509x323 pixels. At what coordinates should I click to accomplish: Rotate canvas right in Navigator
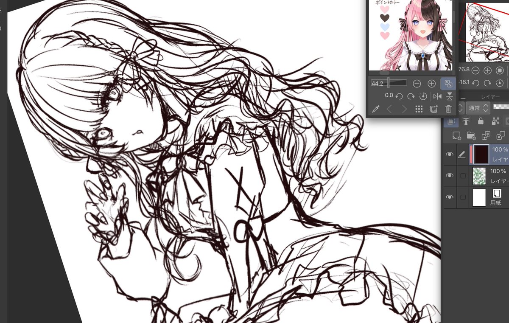pos(488,82)
